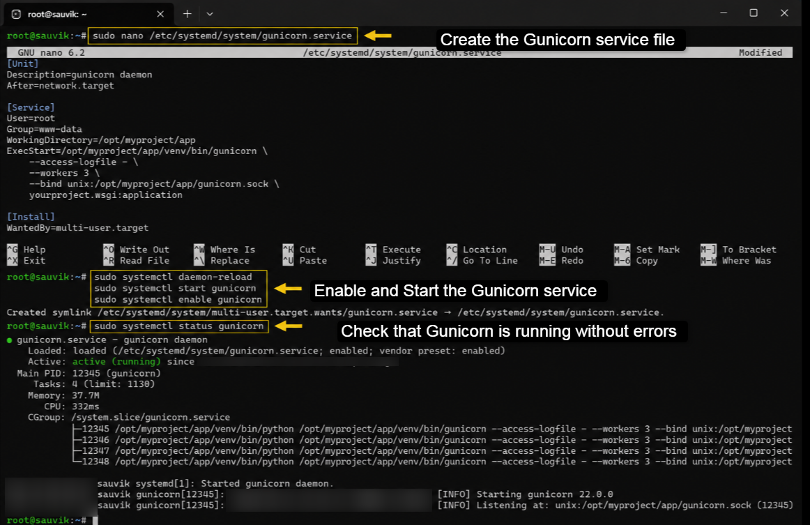The width and height of the screenshot is (810, 525).
Task: Click the ExecStart gunicorn line
Action: pos(137,151)
